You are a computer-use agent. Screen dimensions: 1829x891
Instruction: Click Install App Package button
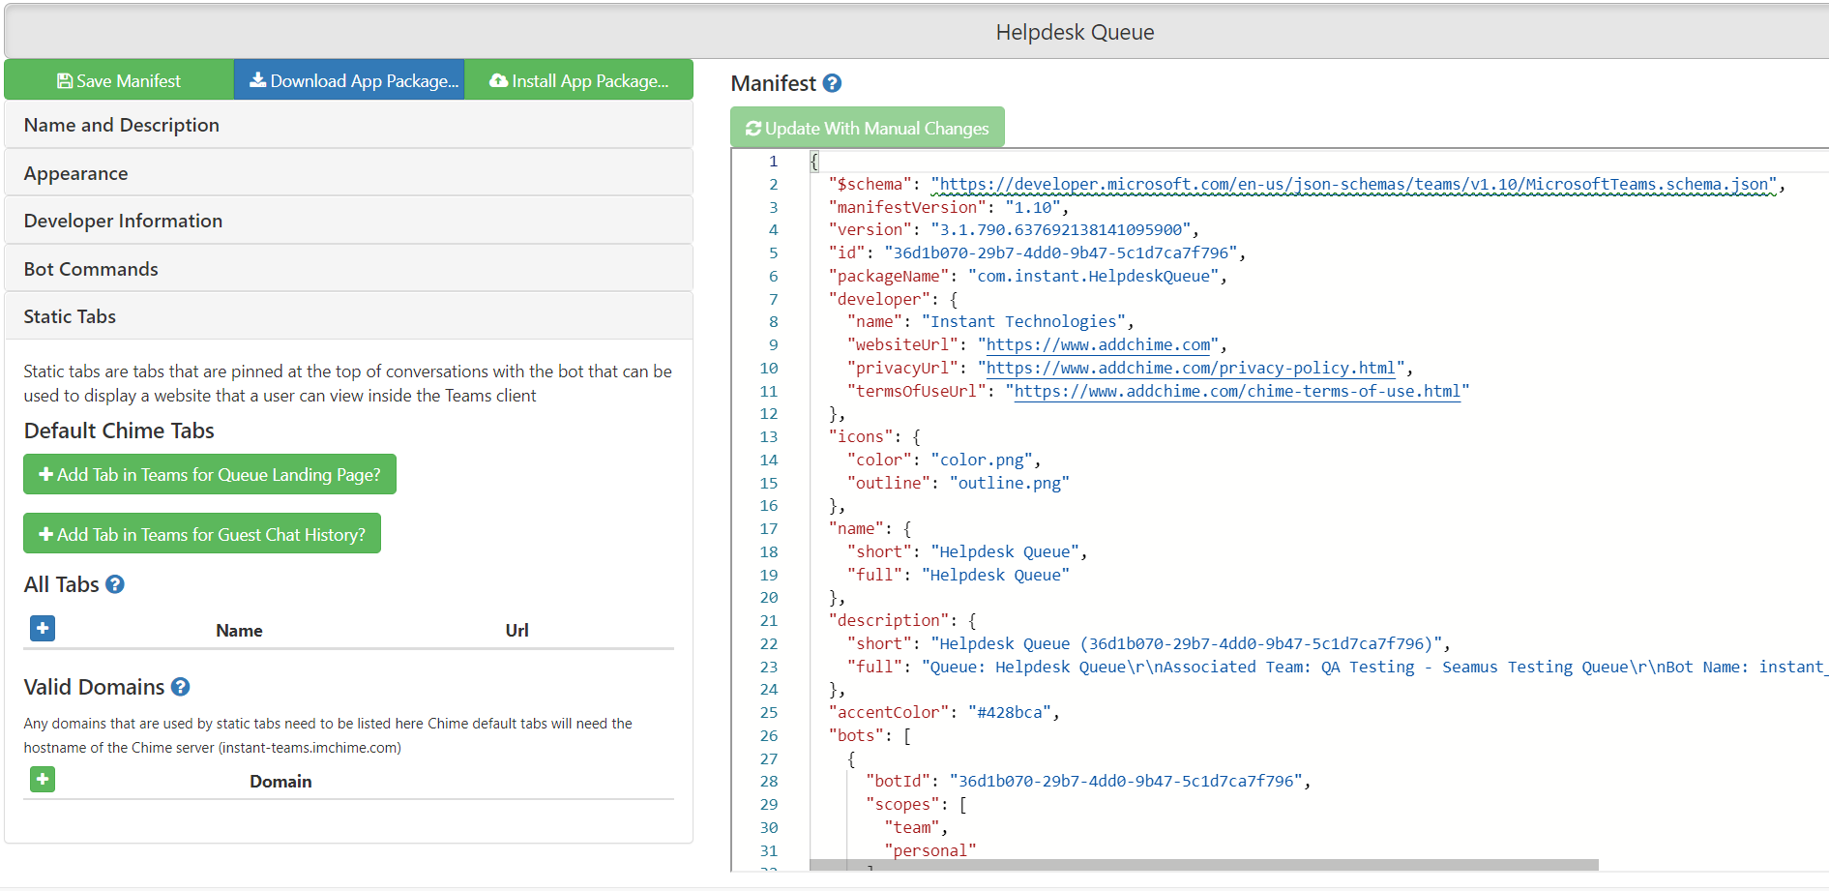click(x=578, y=80)
